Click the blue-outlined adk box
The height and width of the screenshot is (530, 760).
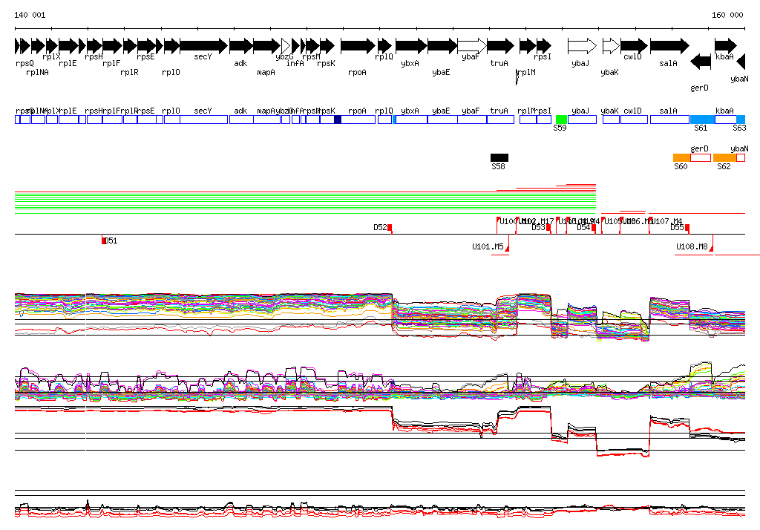241,120
